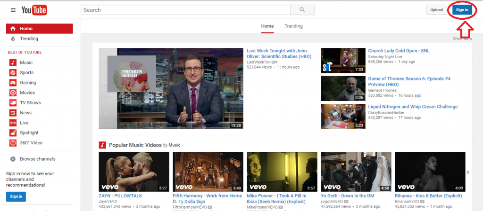
Task: Select the Home tab at top
Action: point(267,26)
